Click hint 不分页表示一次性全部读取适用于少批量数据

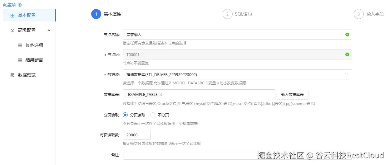click(160, 123)
